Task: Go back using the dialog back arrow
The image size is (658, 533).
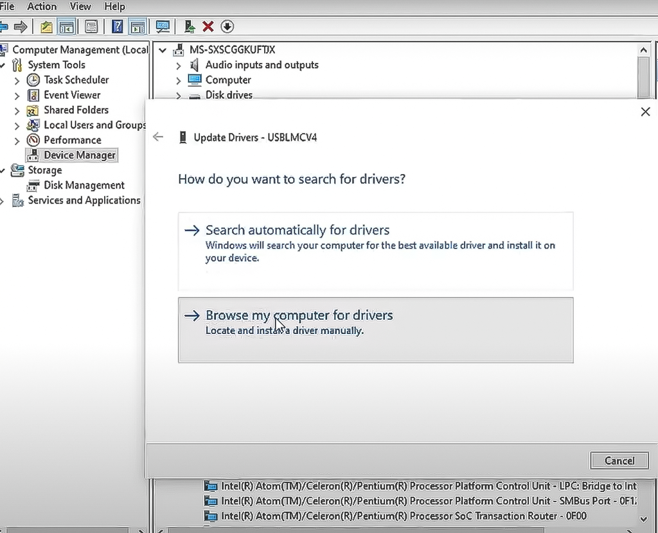Action: coord(158,137)
